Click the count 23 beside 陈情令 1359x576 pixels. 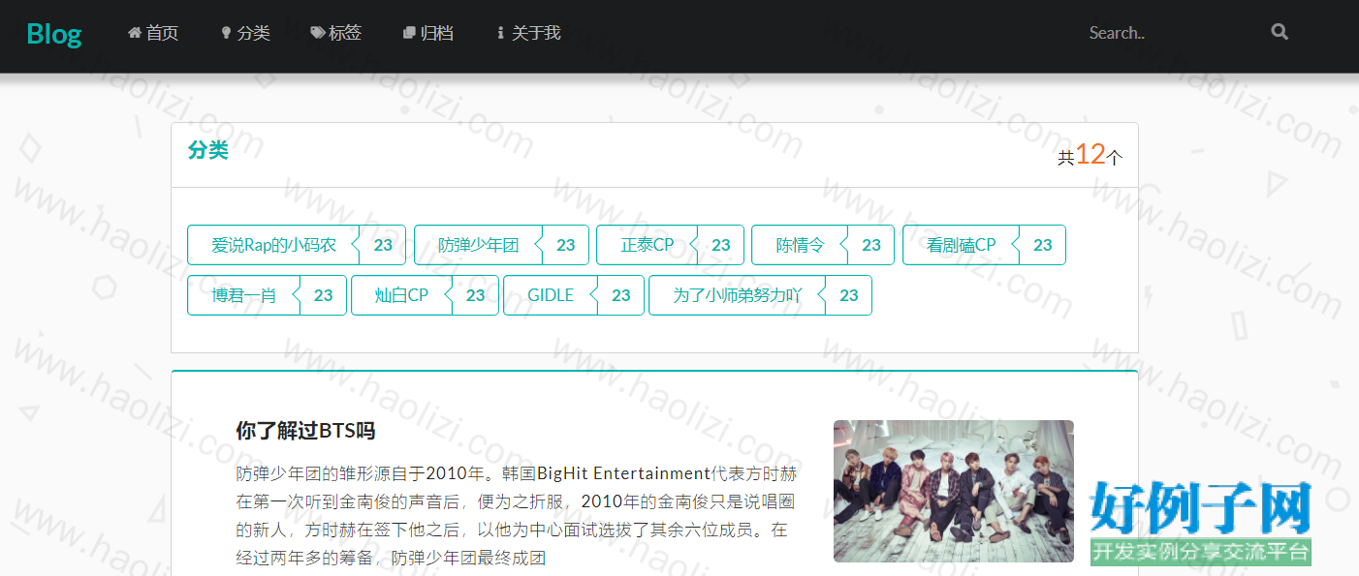pos(871,245)
